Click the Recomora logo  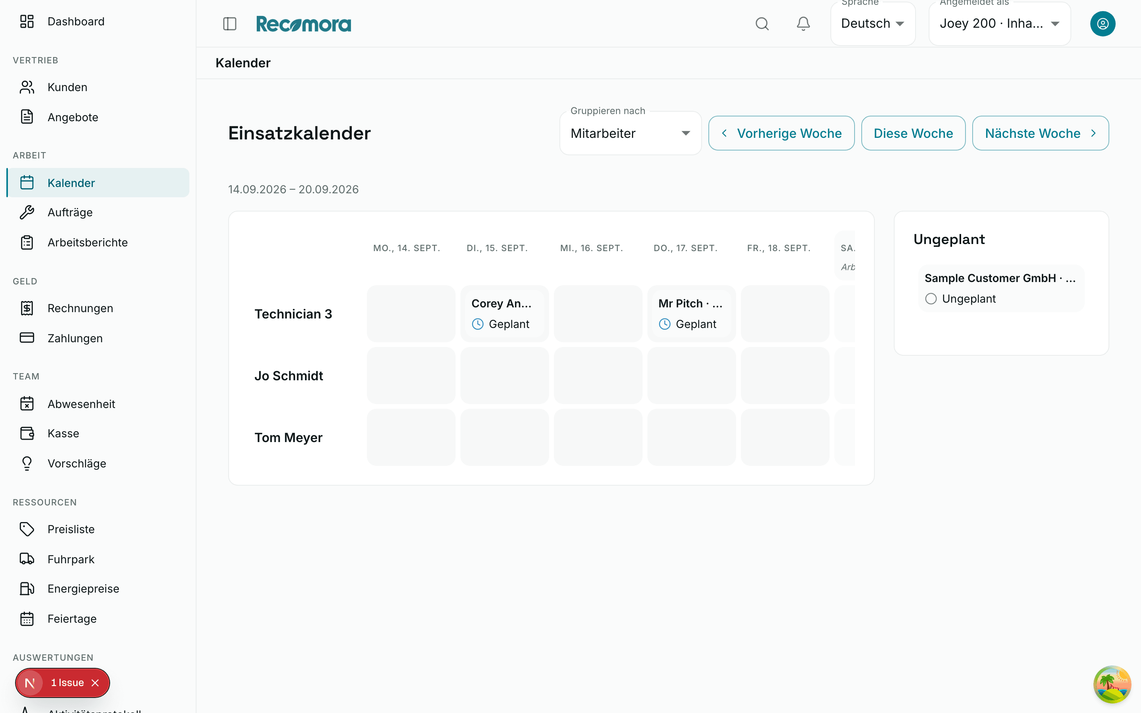303,24
